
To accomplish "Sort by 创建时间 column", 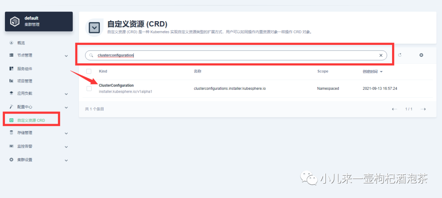I will click(x=372, y=71).
